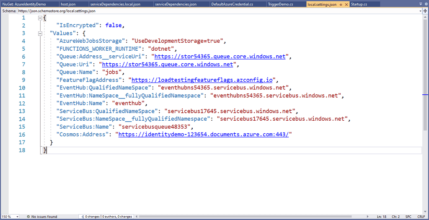This screenshot has height=220, width=429.
Task: Click the Cosmos identitydemo documents.azure.com link
Action: point(204,135)
